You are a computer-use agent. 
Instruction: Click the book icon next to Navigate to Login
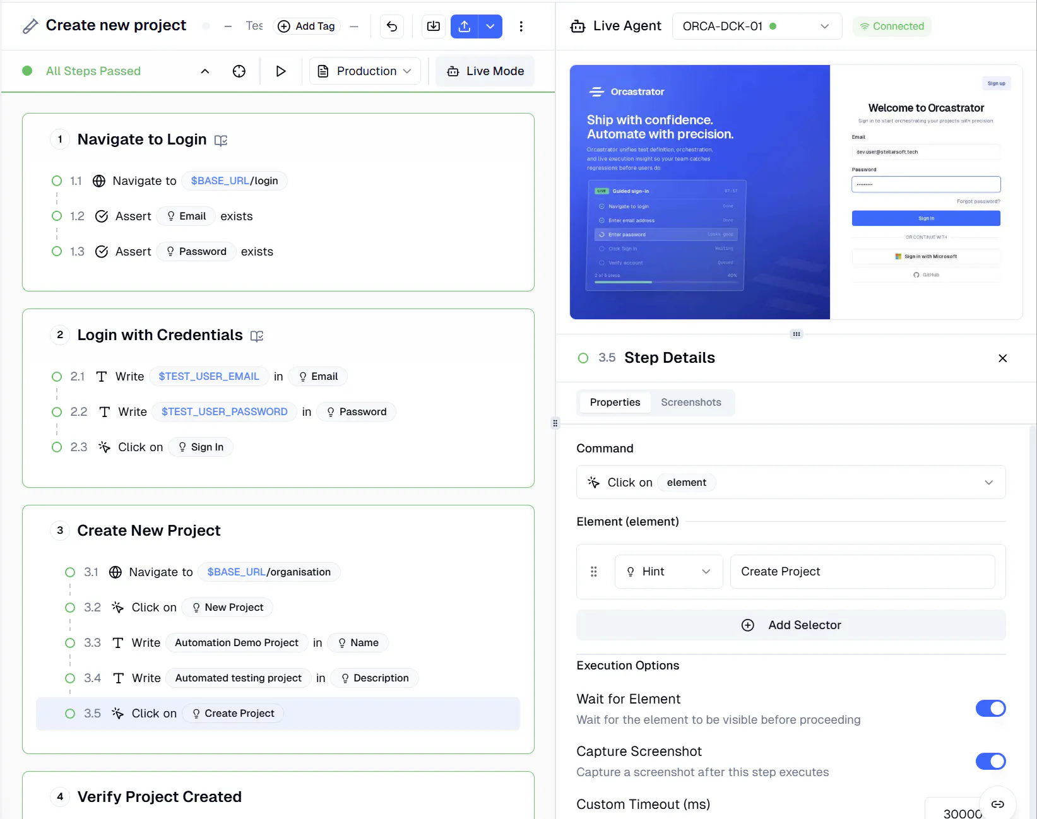(x=221, y=140)
